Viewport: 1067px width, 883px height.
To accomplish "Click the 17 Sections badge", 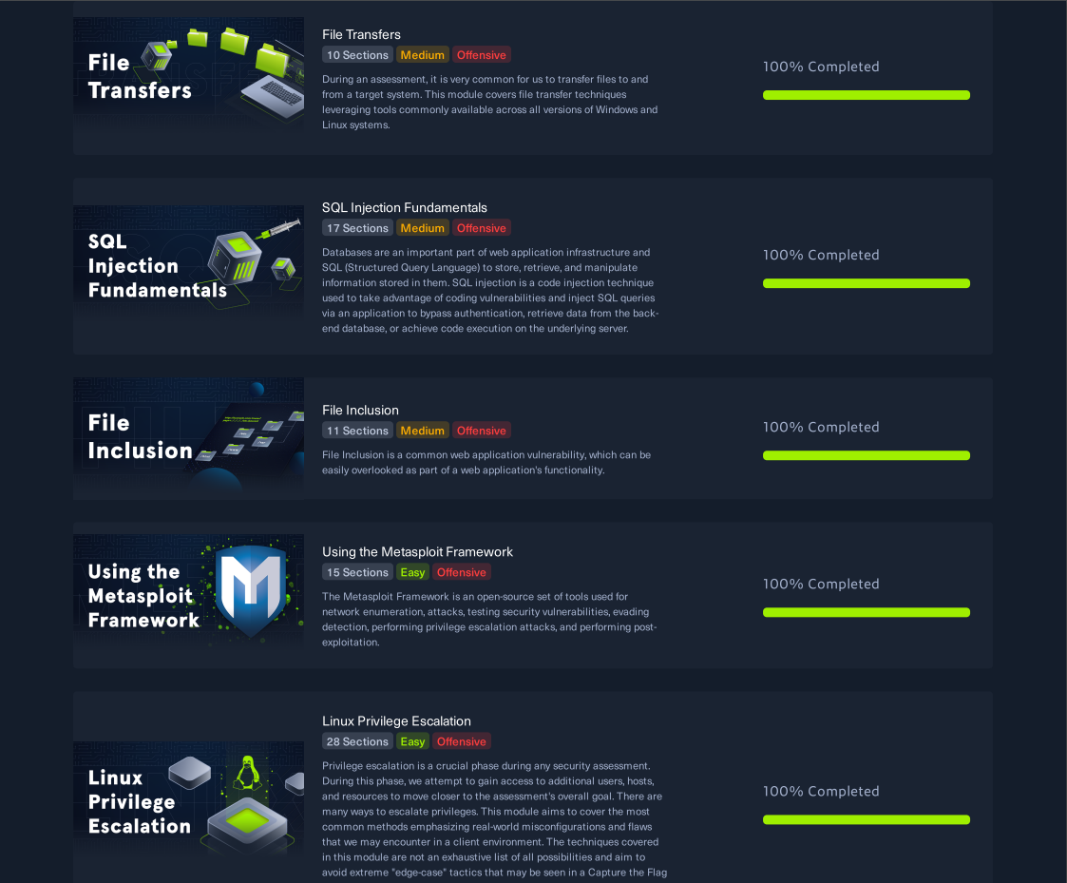I will tap(357, 228).
